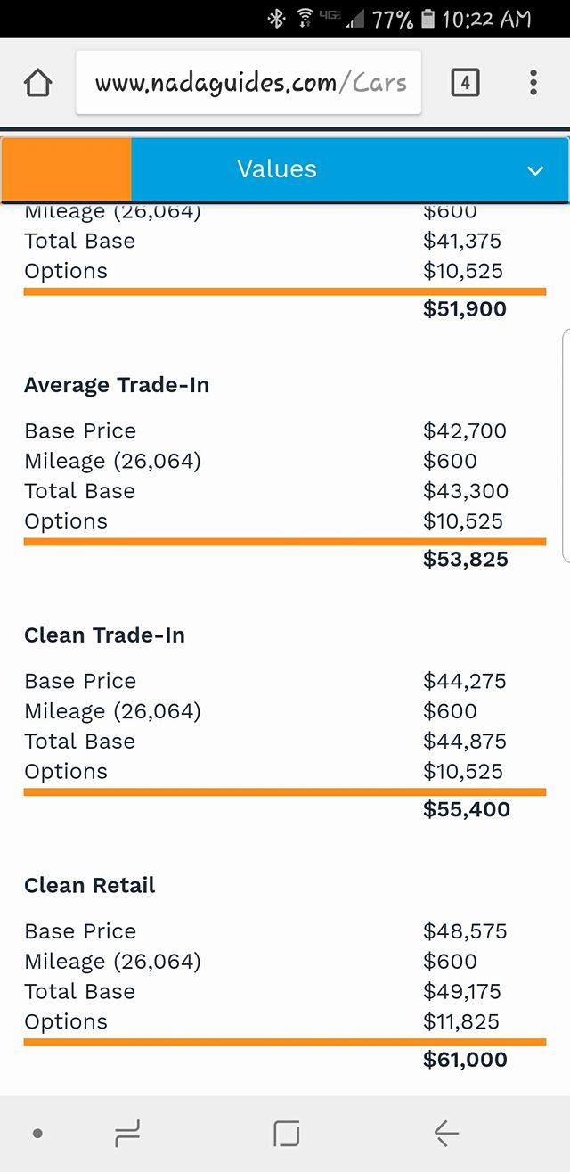Tap the Clean Retail section heading
Viewport: 570px width, 1172px height.
pos(90,885)
